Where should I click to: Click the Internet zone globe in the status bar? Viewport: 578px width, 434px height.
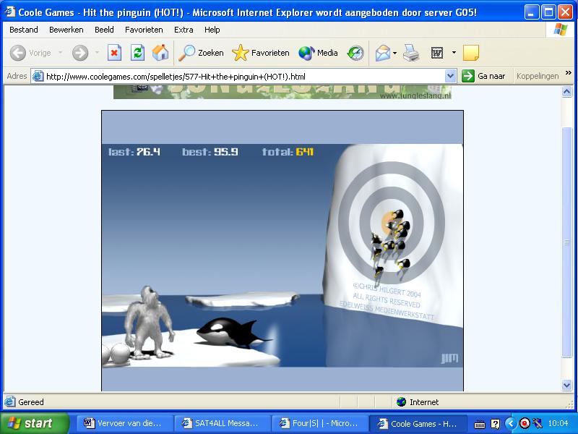[x=401, y=402]
